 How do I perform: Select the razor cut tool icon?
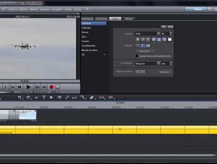(x=82, y=98)
